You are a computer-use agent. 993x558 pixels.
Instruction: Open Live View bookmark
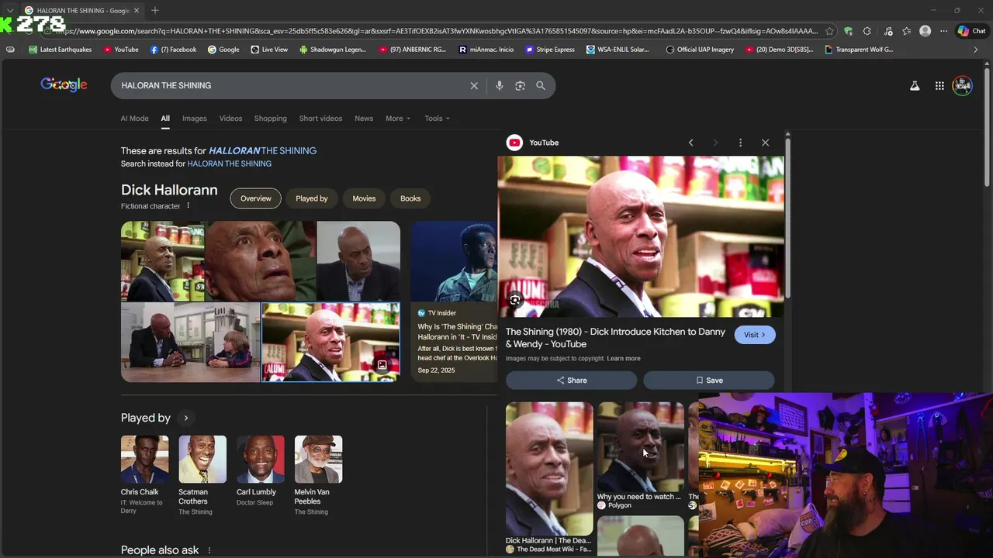(x=269, y=50)
